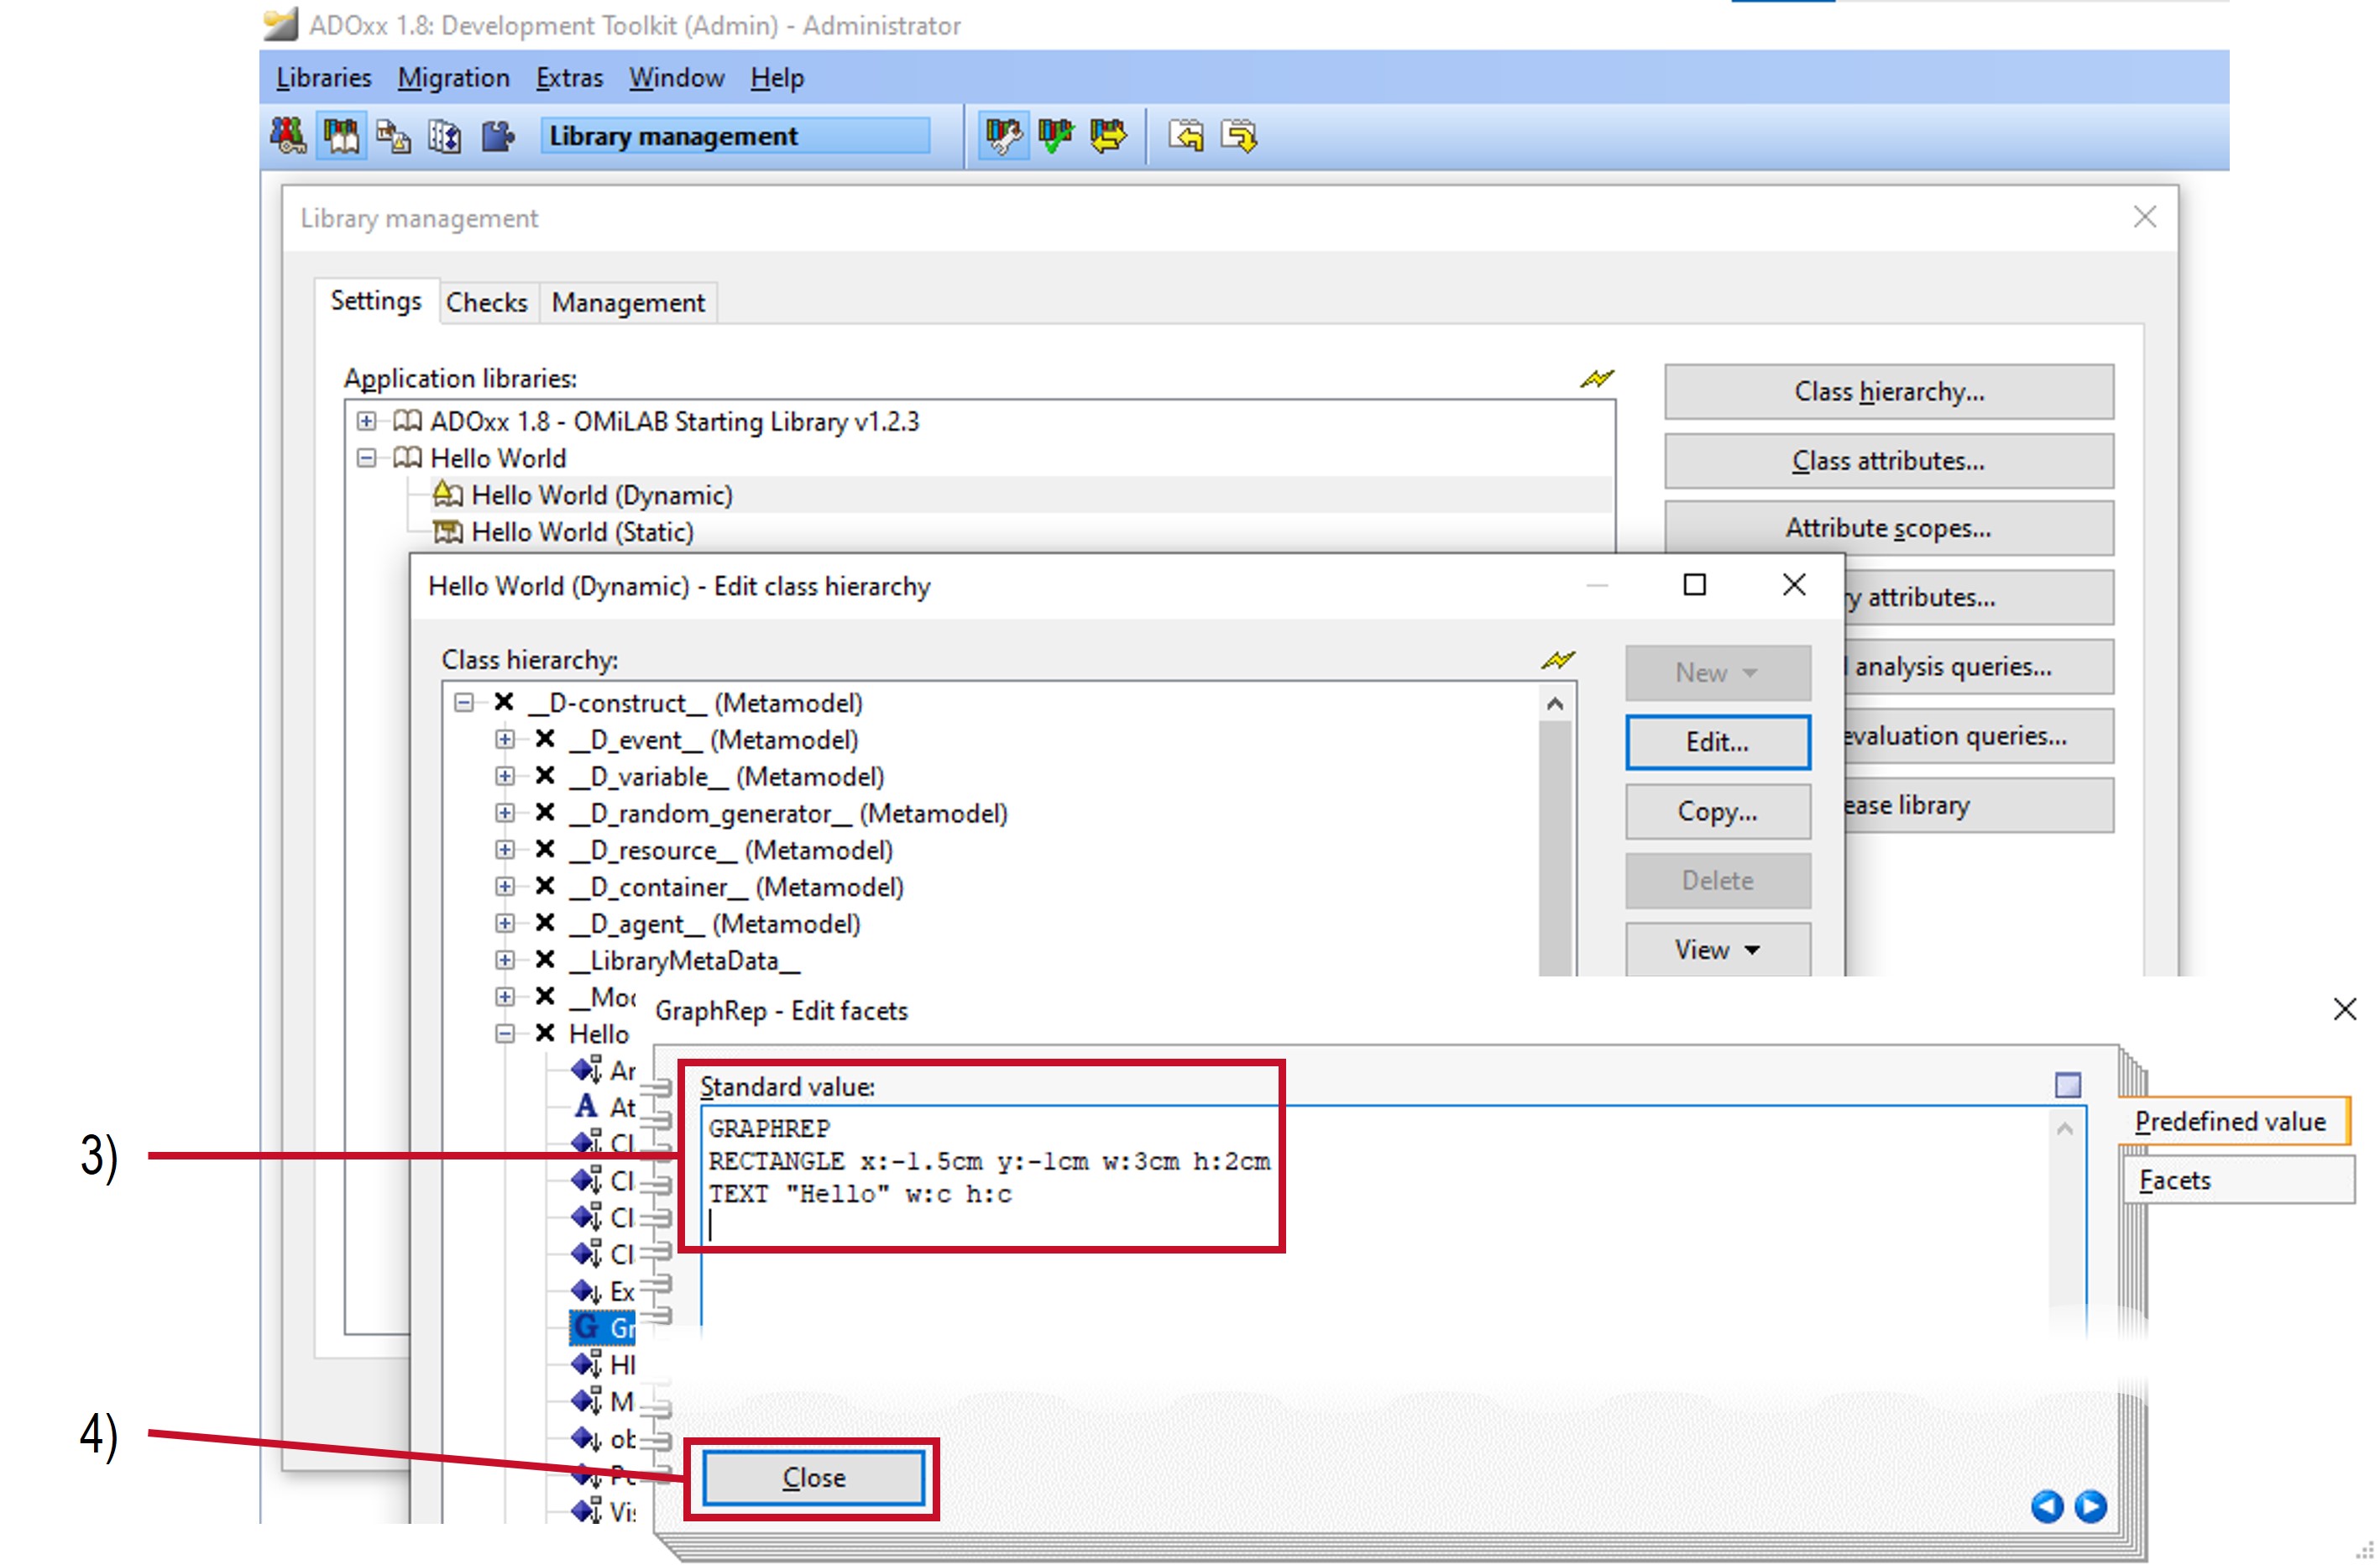Image resolution: width=2380 pixels, height=1565 pixels.
Task: Click the Close button in GraphRep dialog
Action: [x=813, y=1478]
